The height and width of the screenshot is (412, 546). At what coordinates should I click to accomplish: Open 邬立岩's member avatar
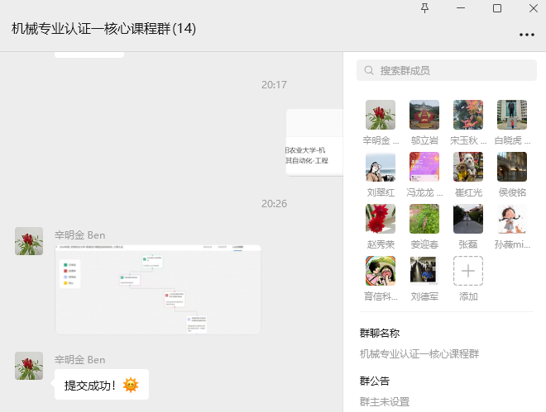pyautogui.click(x=424, y=115)
